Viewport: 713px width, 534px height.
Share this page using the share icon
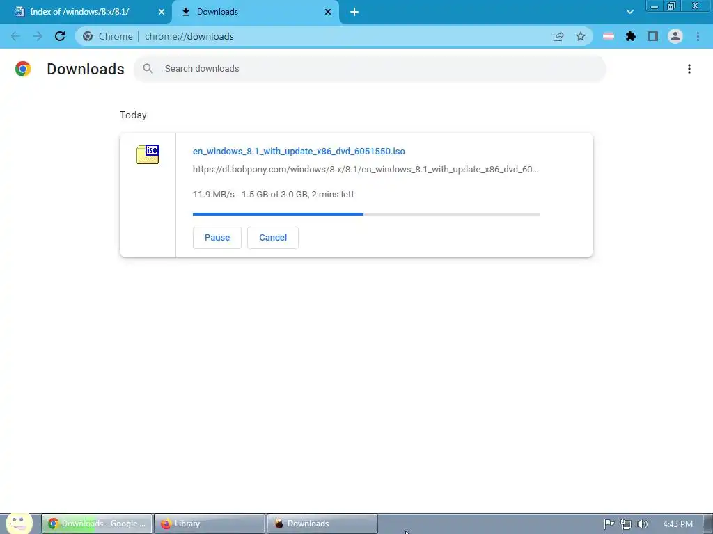(558, 36)
